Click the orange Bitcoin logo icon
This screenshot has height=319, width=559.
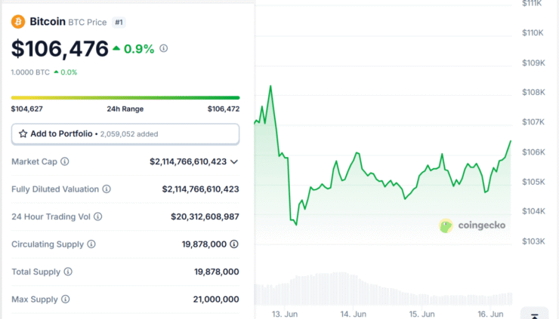[x=18, y=22]
